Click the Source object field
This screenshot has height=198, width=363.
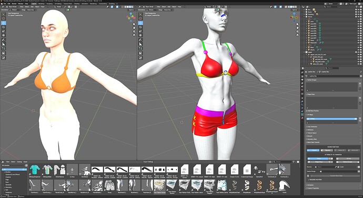point(325,167)
